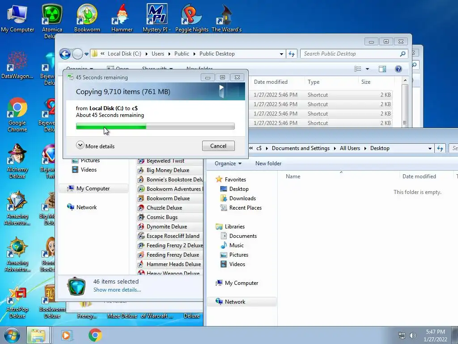Image resolution: width=458 pixels, height=344 pixels.
Task: Open c$ Desktop address history dropdown
Action: 430,148
